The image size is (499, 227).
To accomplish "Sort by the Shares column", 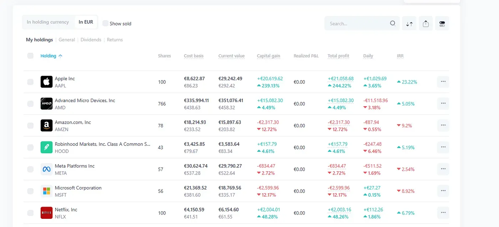I will pyautogui.click(x=164, y=56).
